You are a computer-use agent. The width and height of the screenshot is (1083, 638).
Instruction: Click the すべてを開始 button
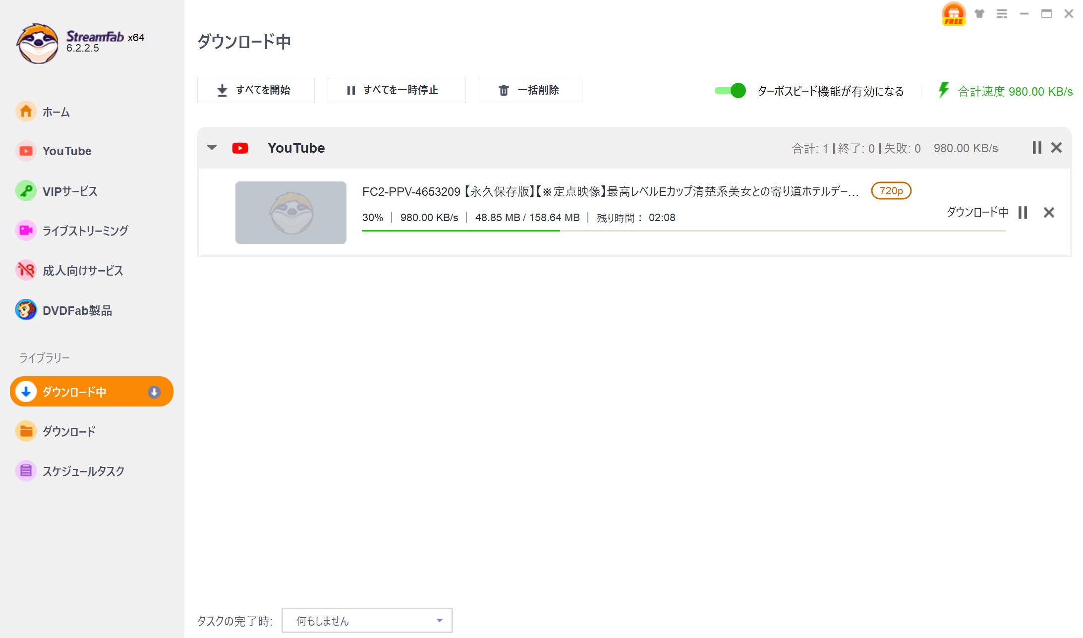(256, 90)
